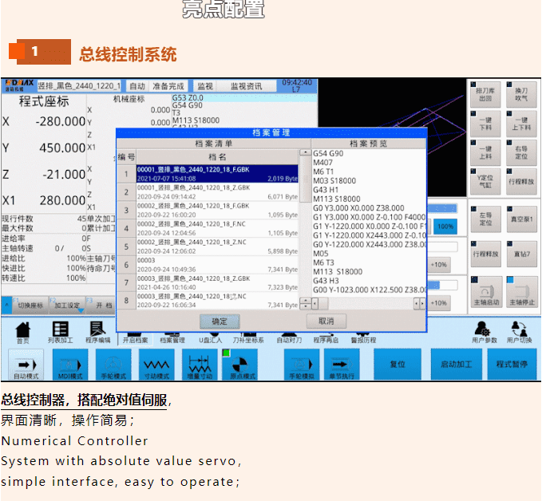This screenshot has height=501, width=542.
Task: Toggle 左导定位 left guide positioning
Action: tap(485, 219)
